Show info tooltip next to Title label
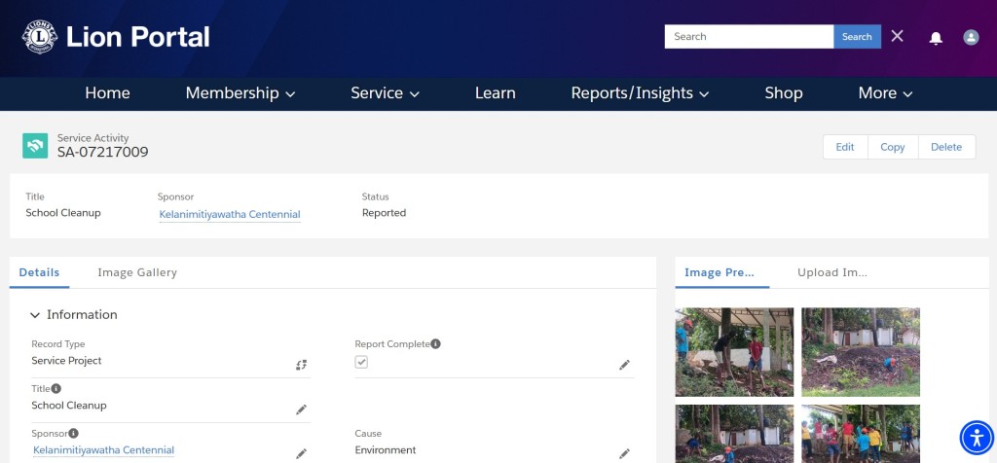997x463 pixels. point(55,388)
